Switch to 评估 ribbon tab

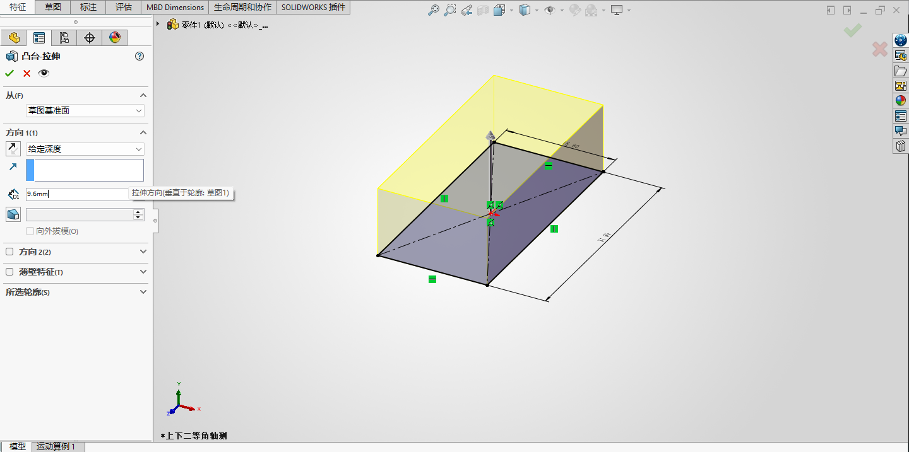click(x=124, y=8)
